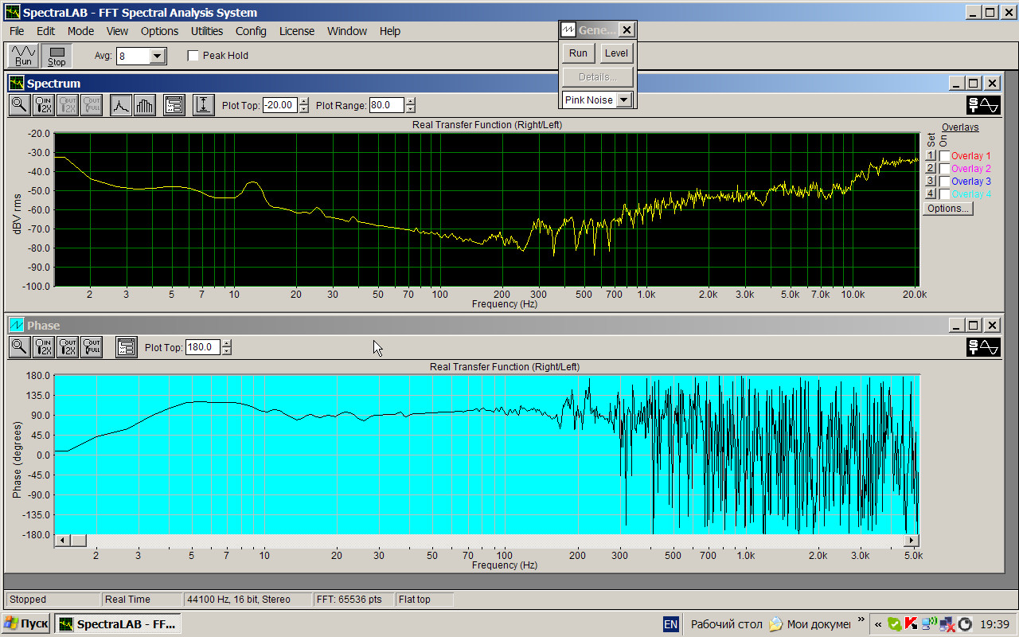The image size is (1019, 637).
Task: Click the overlay Options... button
Action: click(x=947, y=209)
